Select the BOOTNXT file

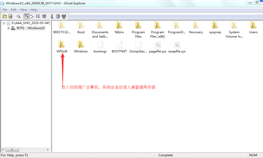coord(119,47)
